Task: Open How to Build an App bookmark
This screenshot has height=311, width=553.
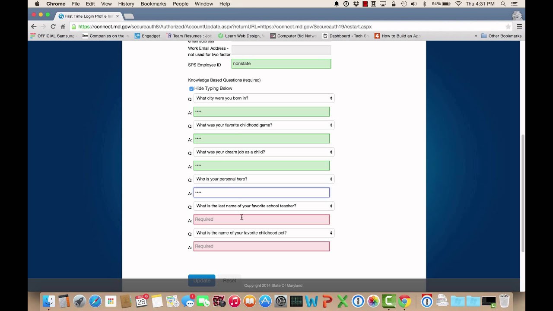Action: click(397, 36)
